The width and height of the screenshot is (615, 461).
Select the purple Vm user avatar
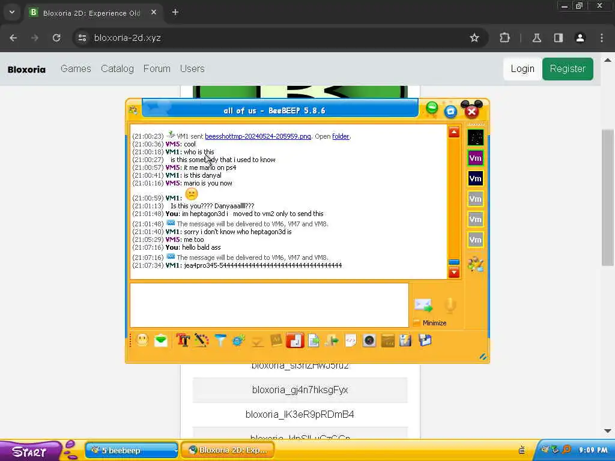[x=476, y=158]
